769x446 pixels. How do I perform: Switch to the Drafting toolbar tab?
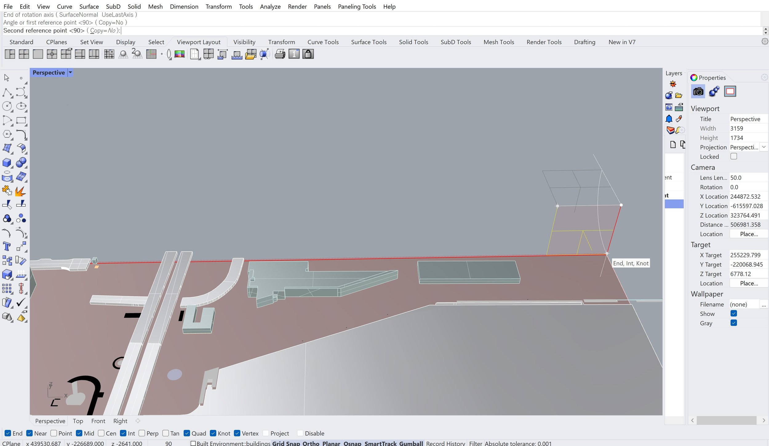[584, 42]
